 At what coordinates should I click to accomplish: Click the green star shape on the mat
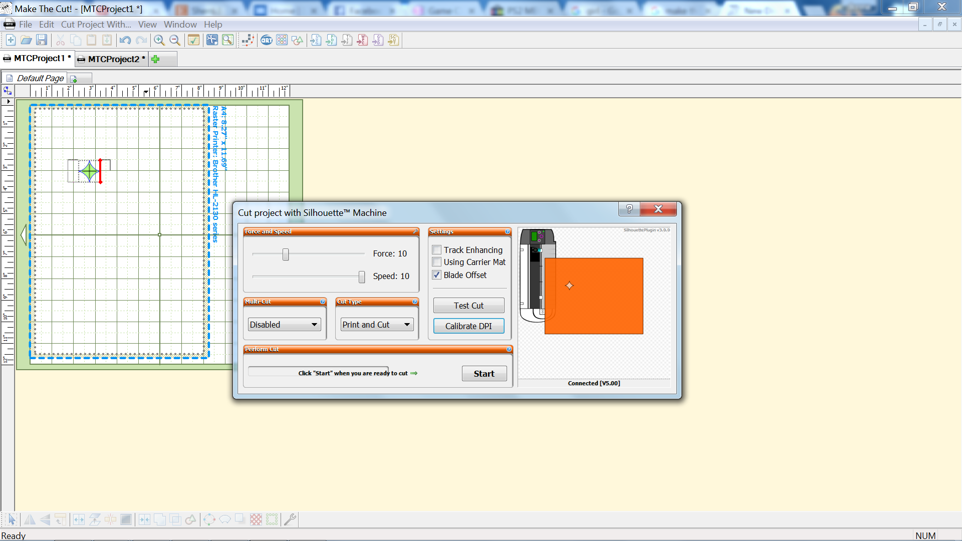click(x=90, y=171)
